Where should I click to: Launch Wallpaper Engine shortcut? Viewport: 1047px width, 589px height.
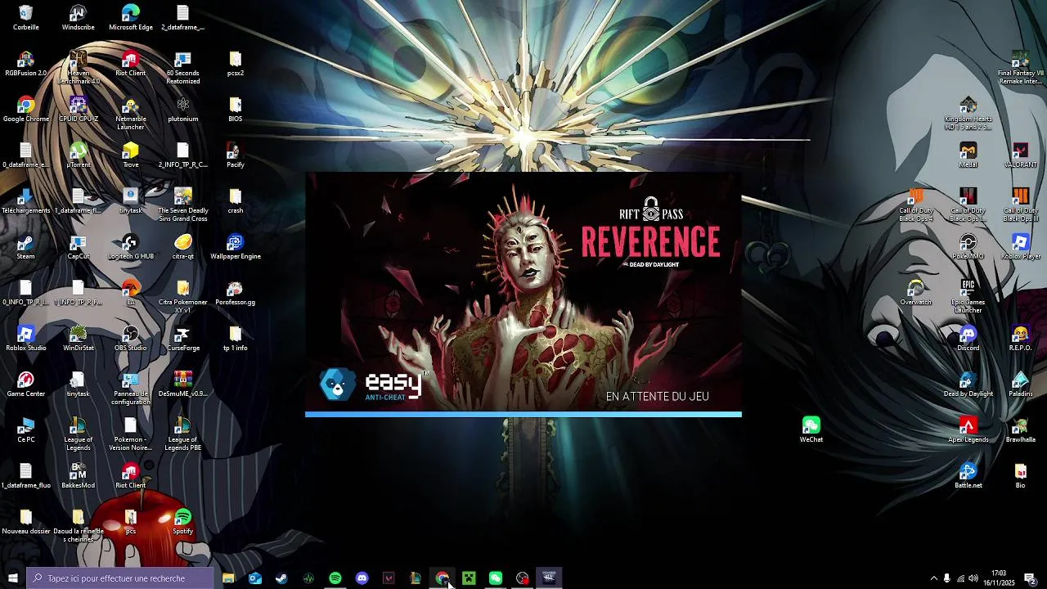pos(236,247)
